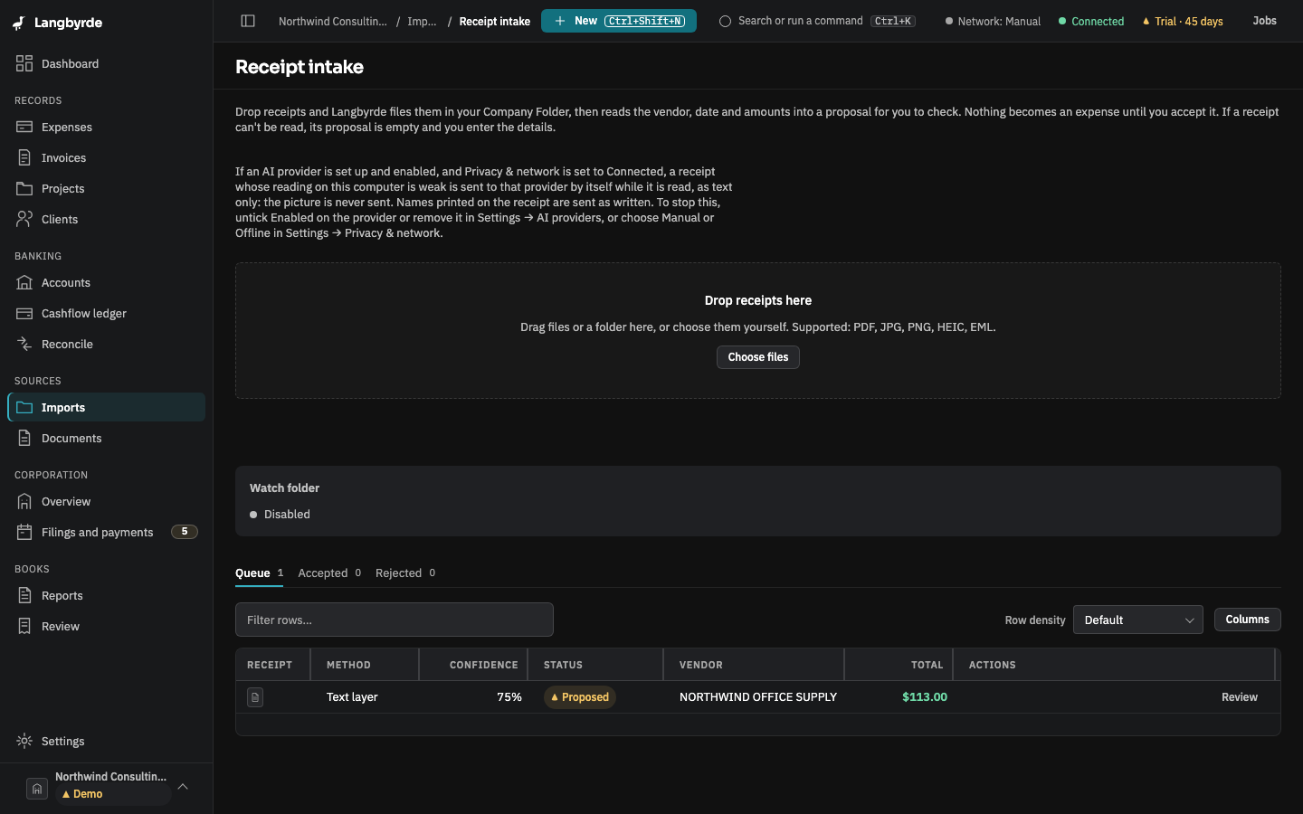Viewport: 1303px width, 814px height.
Task: Click the $113.00 total cell
Action: point(925,697)
